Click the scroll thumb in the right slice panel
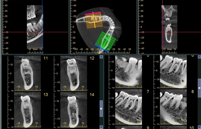Screen dimensions: 201x129 coord(199,88)
